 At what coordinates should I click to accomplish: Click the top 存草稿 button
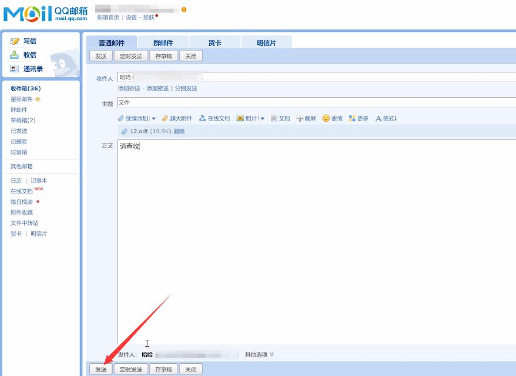click(163, 56)
